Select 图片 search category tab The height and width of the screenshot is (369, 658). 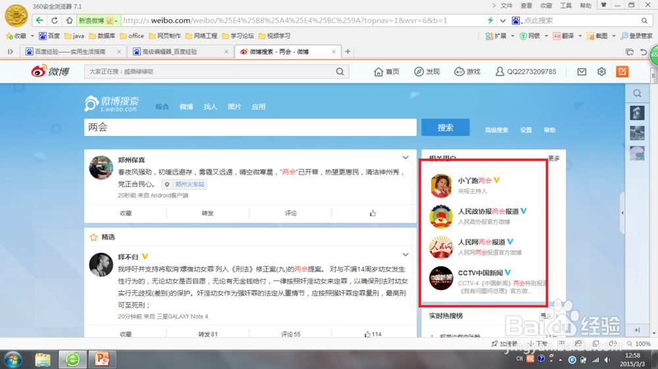point(235,107)
